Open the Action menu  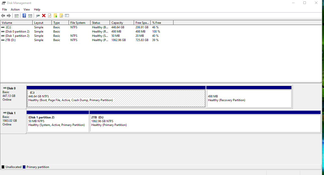tap(15, 10)
